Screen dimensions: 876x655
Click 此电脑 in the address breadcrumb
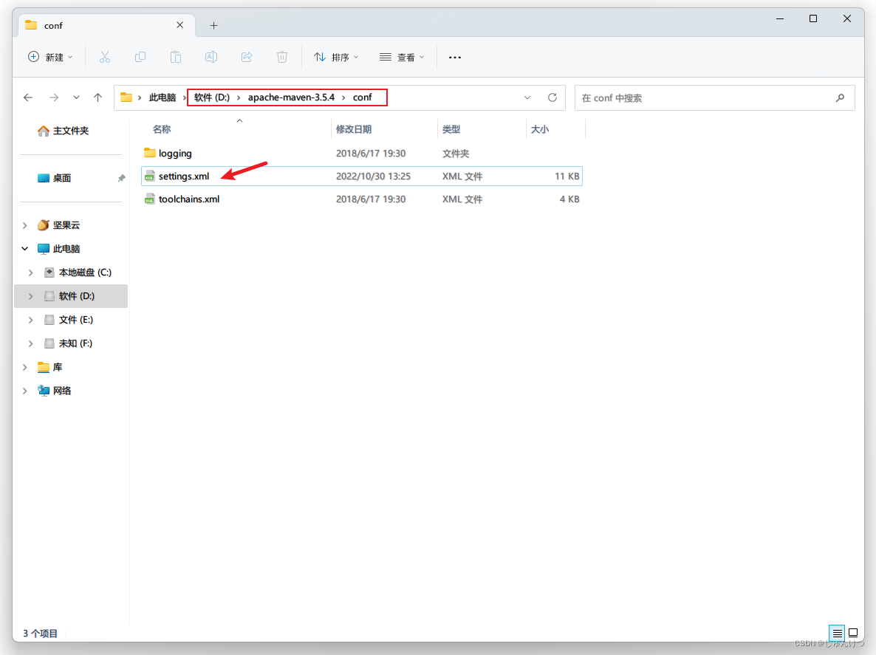tap(162, 97)
